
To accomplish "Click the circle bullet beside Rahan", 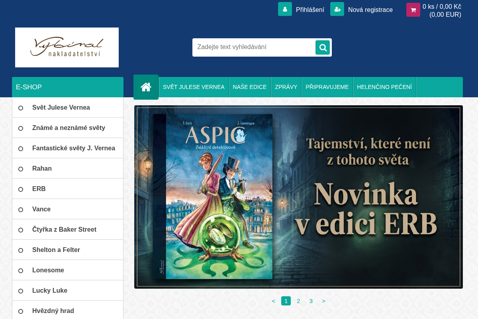I will point(21,169).
